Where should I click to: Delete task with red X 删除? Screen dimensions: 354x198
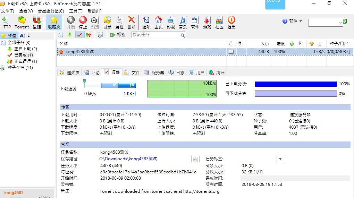click(132, 23)
